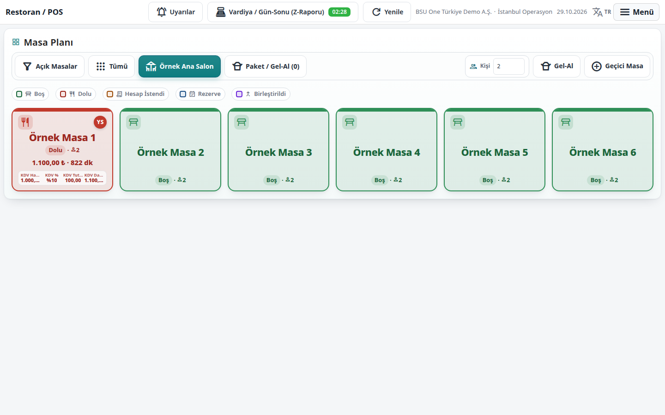Viewport: 665px width, 415px height.
Task: Click the BSU One Türkiye Demo A.Ş. text
Action: [453, 12]
